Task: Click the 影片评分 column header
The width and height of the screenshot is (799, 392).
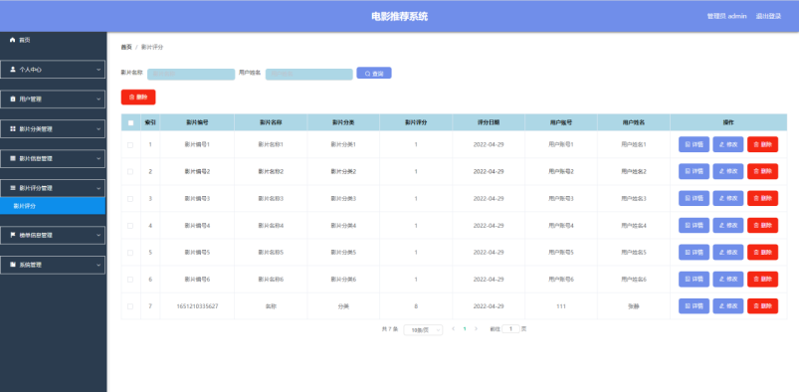Action: [x=416, y=122]
